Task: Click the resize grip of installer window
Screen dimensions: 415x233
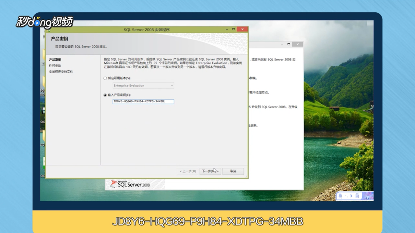Action: [x=246, y=176]
